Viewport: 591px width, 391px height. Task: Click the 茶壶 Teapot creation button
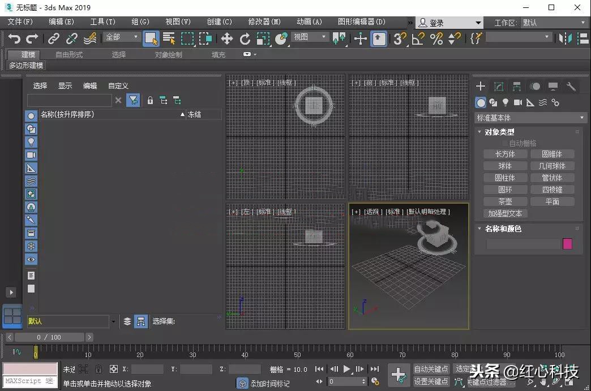(x=506, y=201)
